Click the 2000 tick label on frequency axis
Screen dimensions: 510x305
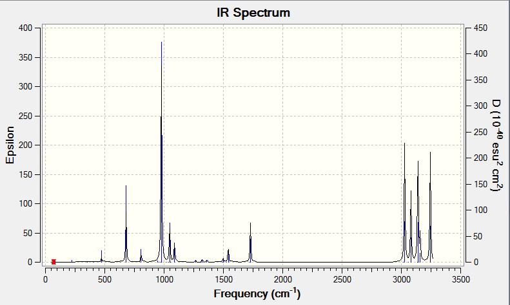282,280
